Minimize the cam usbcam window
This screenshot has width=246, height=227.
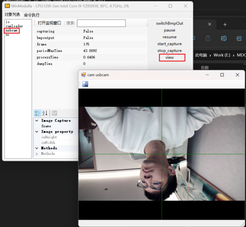coord(207,75)
